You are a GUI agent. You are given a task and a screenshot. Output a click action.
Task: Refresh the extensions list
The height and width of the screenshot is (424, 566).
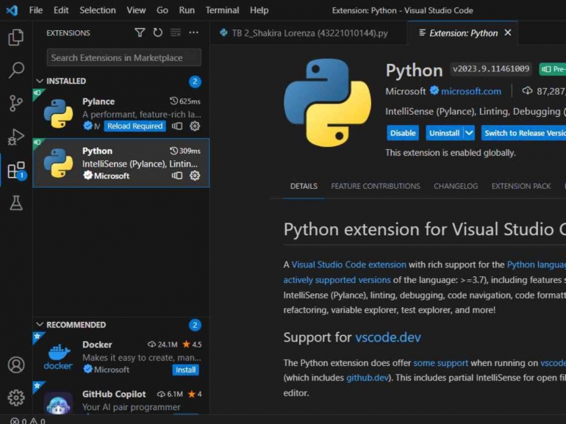point(158,33)
